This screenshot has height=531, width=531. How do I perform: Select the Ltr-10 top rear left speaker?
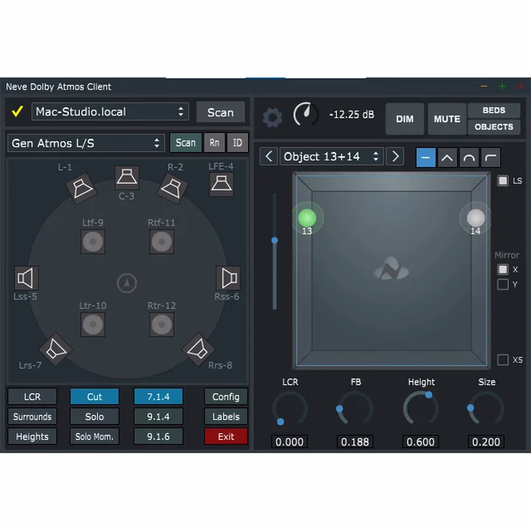pos(93,324)
